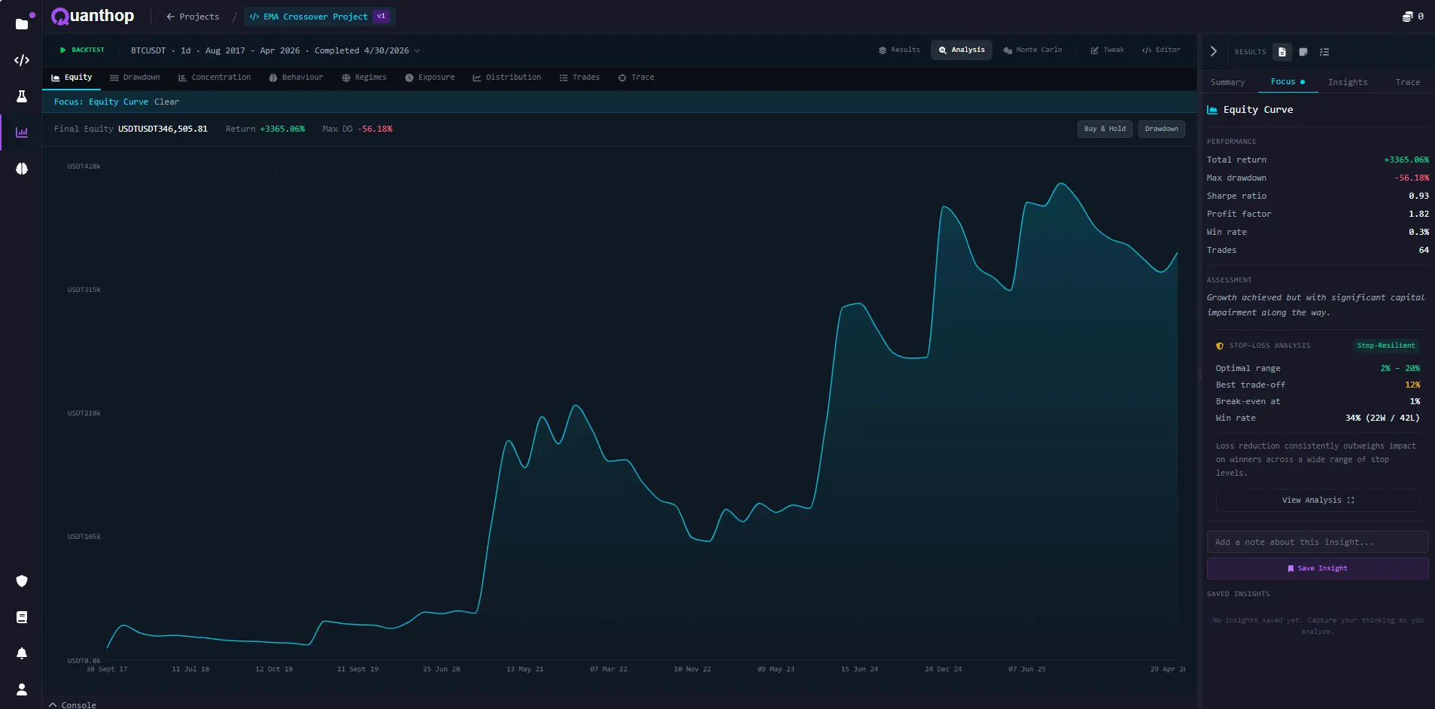The image size is (1435, 709).
Task: Go back to Projects
Action: click(x=193, y=17)
